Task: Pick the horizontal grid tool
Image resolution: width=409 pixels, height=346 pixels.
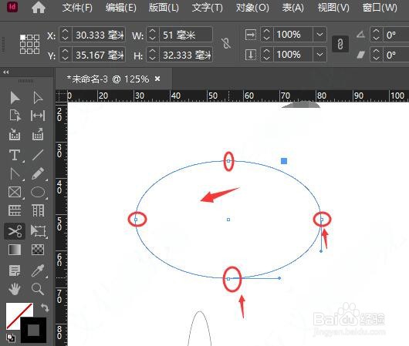Action: [15, 210]
